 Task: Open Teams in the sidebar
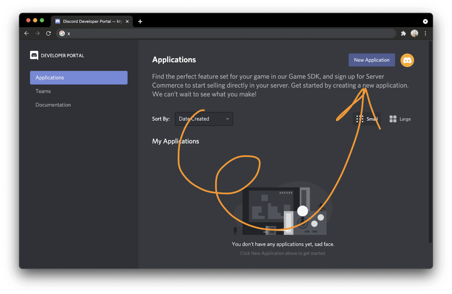click(x=43, y=91)
